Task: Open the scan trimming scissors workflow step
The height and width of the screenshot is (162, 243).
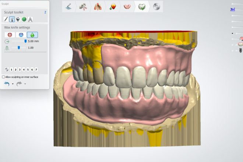Action: [x=83, y=7]
